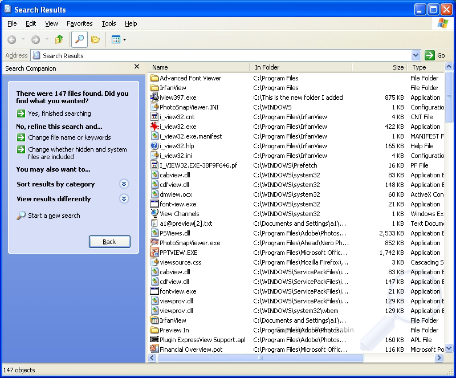Close the Search Companion pane
The image size is (456, 378).
click(x=137, y=67)
